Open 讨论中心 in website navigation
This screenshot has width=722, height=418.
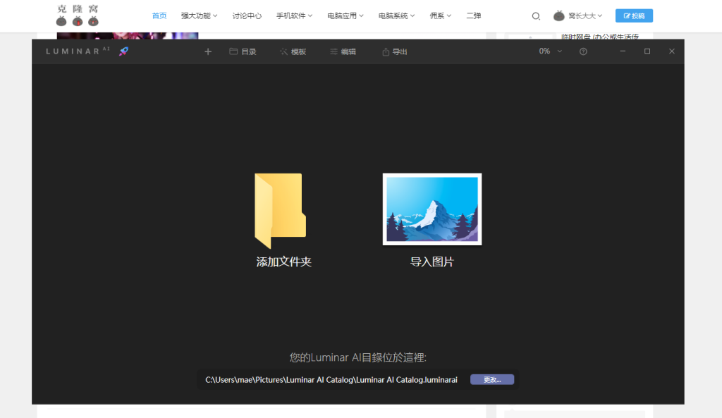click(247, 16)
